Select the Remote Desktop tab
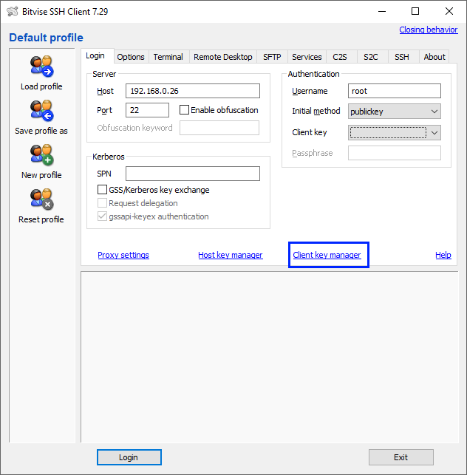 (x=222, y=57)
